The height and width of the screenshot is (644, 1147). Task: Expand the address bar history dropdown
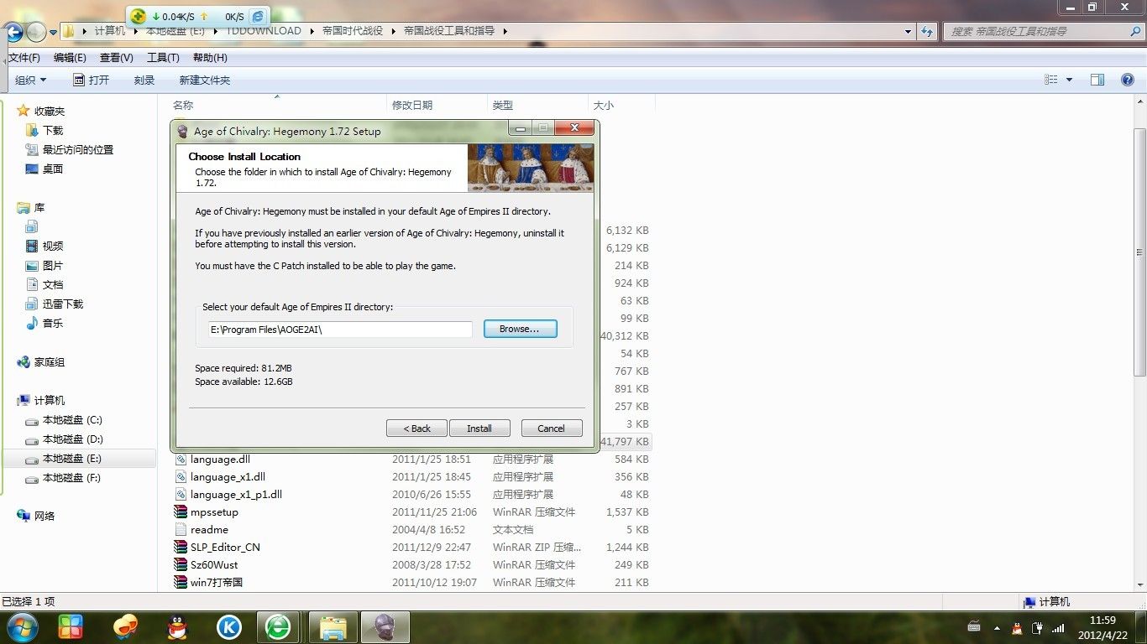click(908, 32)
